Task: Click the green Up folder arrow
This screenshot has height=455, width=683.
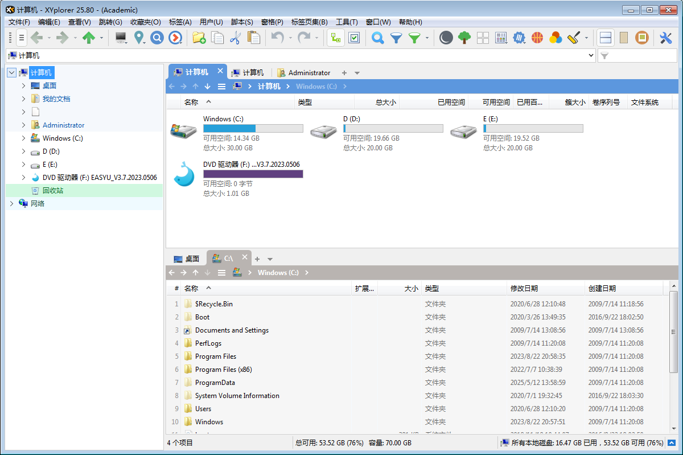Action: (88, 38)
